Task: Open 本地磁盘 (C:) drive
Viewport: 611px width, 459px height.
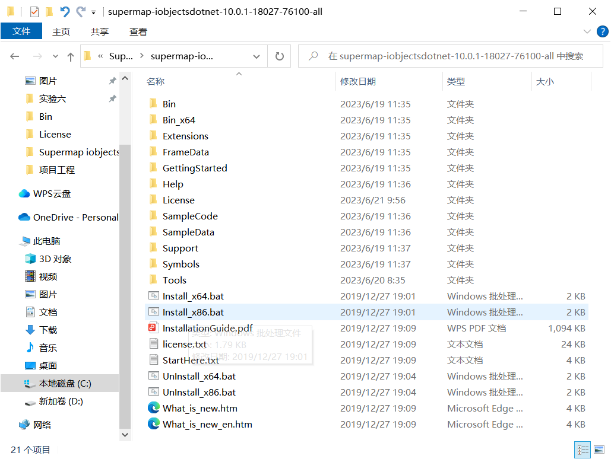Action: pos(65,383)
